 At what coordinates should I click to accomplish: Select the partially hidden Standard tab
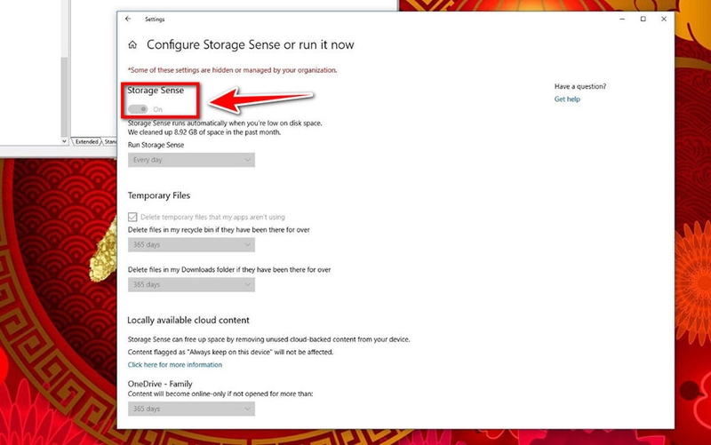[109, 142]
